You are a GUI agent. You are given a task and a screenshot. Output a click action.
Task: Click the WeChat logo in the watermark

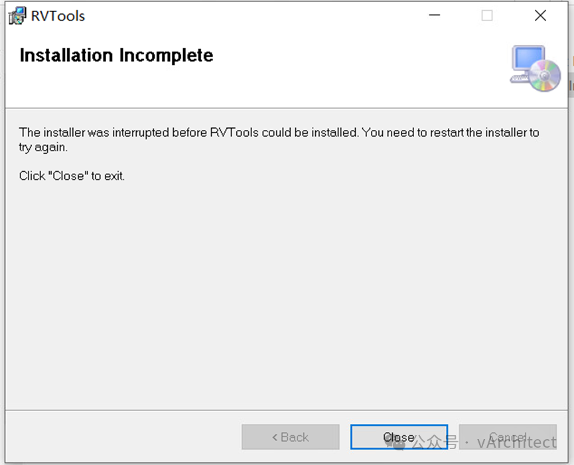[x=395, y=444]
